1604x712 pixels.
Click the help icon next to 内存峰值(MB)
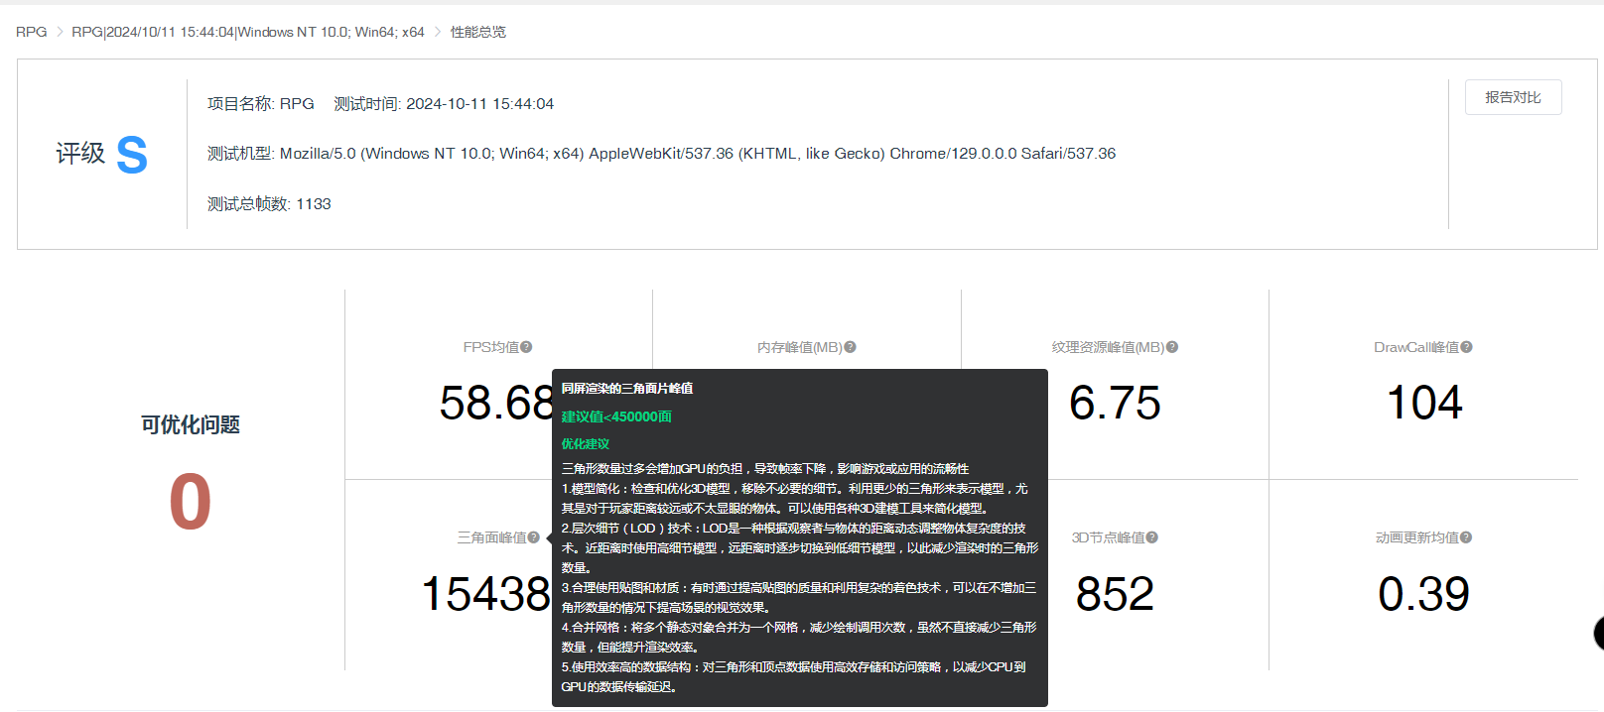[850, 347]
